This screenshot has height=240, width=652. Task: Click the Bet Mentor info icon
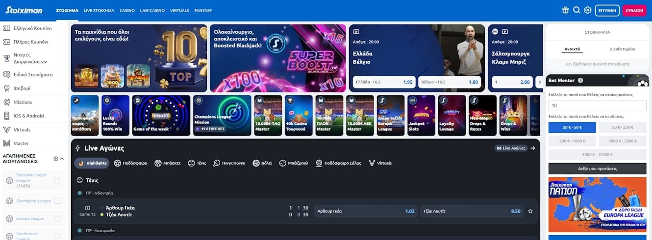580,80
